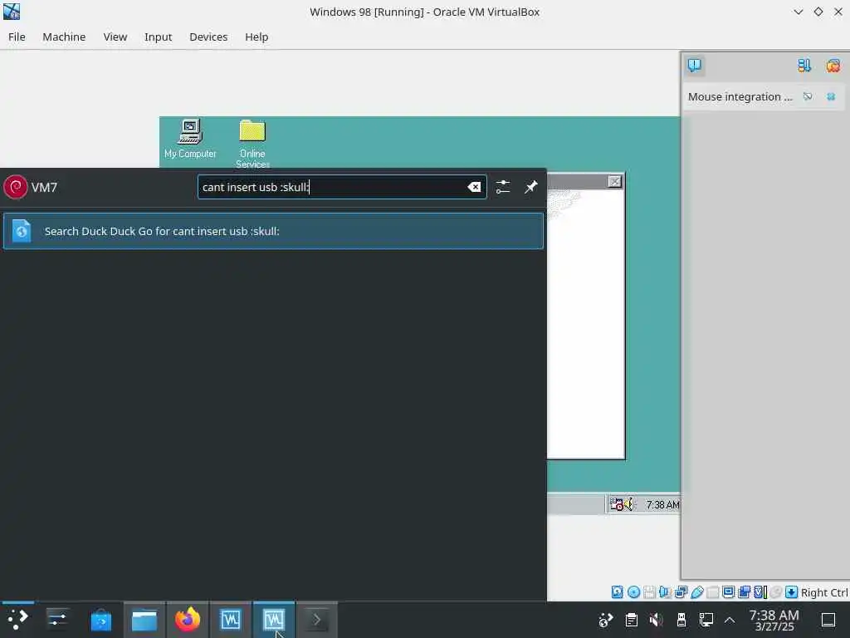Viewport: 850px width, 638px height.
Task: Open the Dolphin file manager from taskbar
Action: (144, 620)
